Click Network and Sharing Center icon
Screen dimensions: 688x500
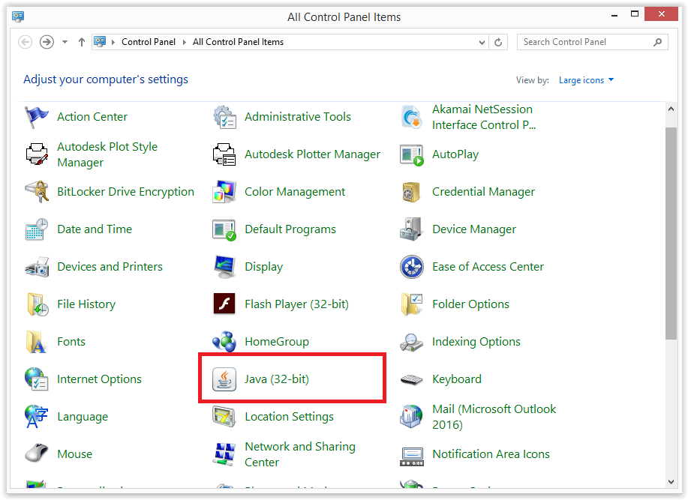coord(224,454)
